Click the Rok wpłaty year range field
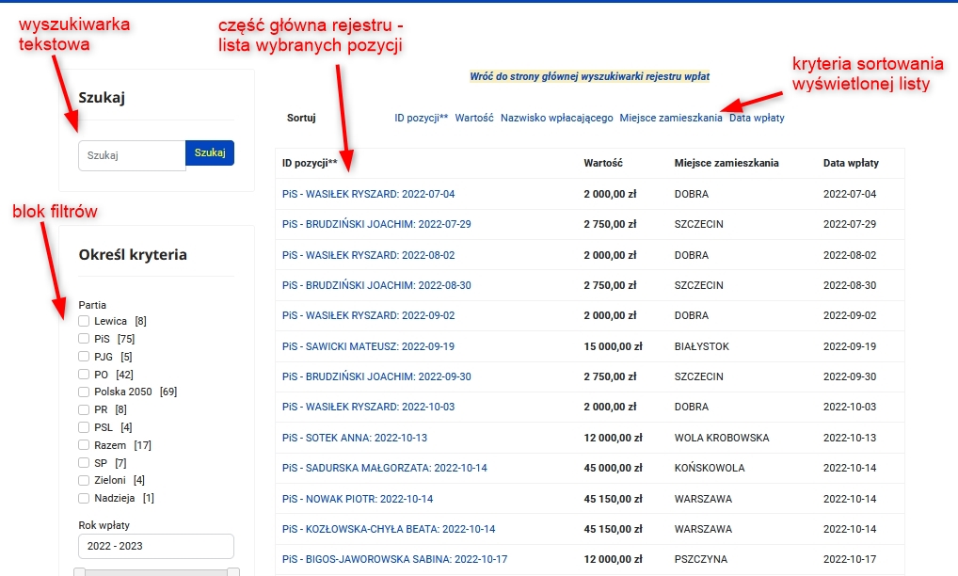 click(155, 547)
